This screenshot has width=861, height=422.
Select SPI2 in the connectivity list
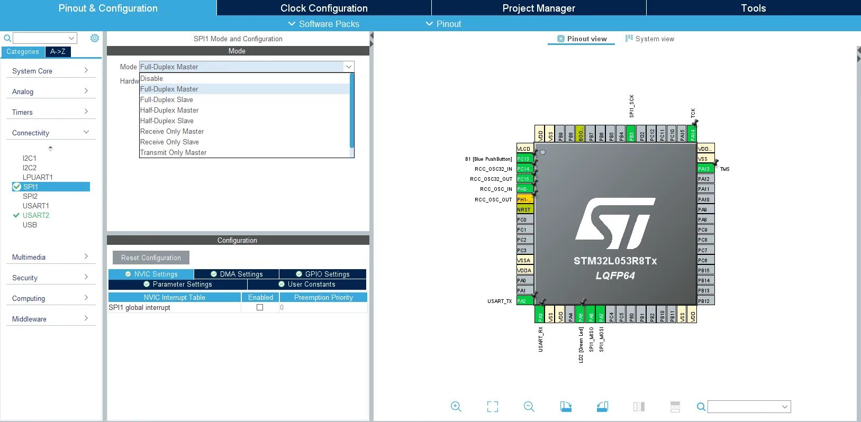point(30,196)
